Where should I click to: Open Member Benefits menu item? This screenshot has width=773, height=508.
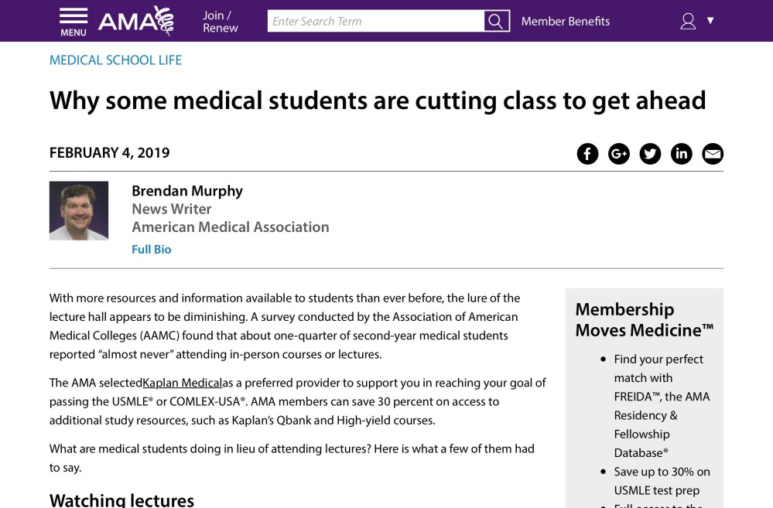(x=565, y=22)
